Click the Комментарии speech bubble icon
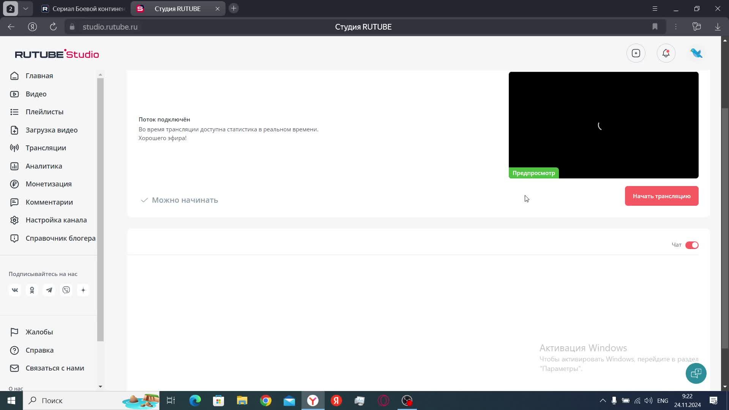The height and width of the screenshot is (410, 729). point(14,202)
